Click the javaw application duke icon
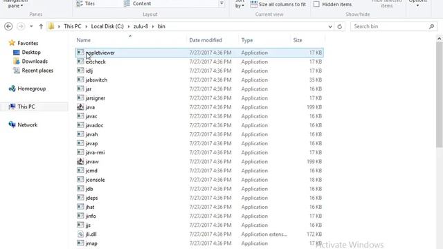Screen dimensions: 443x249 [x=80, y=161]
